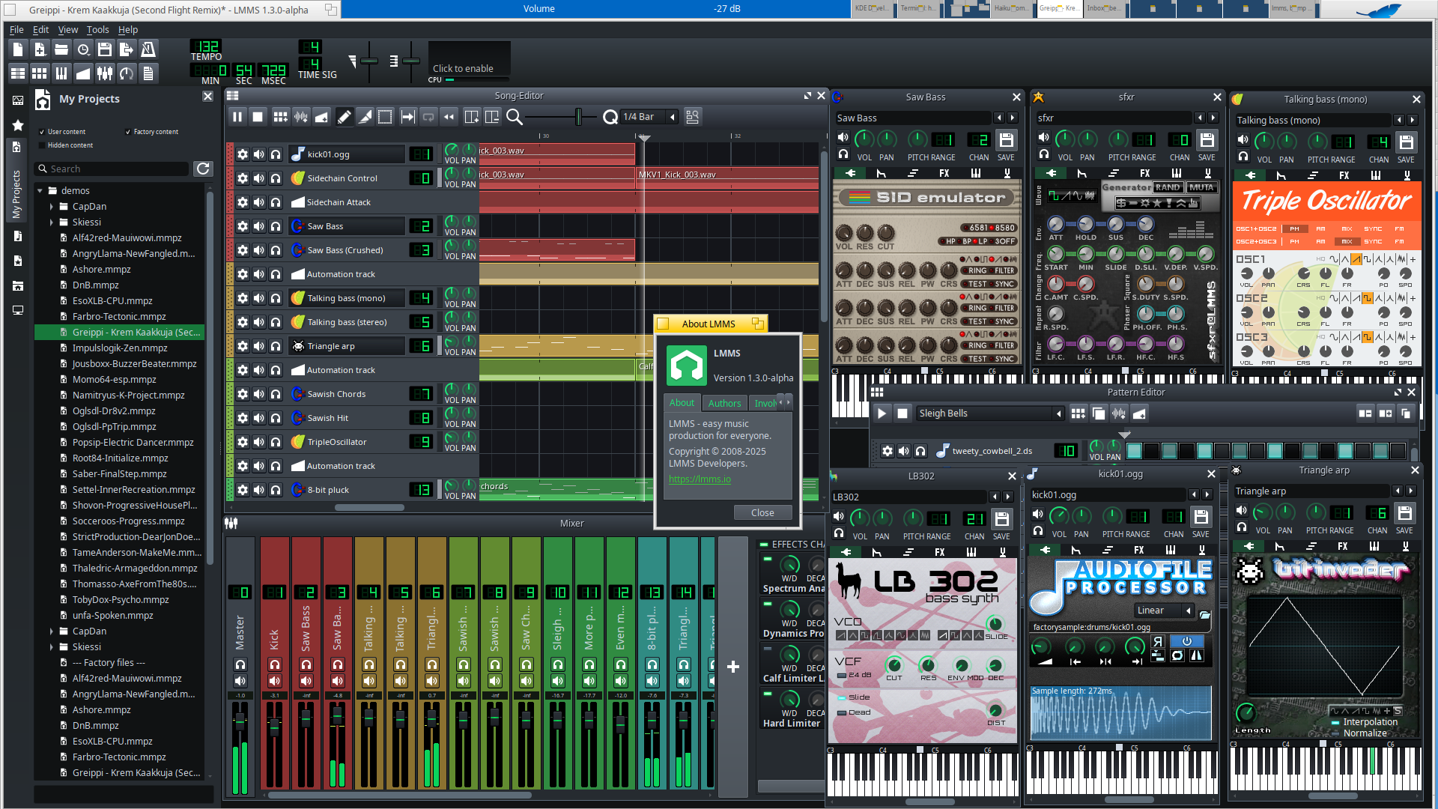Toggle the metronome icon in the main toolbar
1438x809 pixels.
[x=148, y=49]
